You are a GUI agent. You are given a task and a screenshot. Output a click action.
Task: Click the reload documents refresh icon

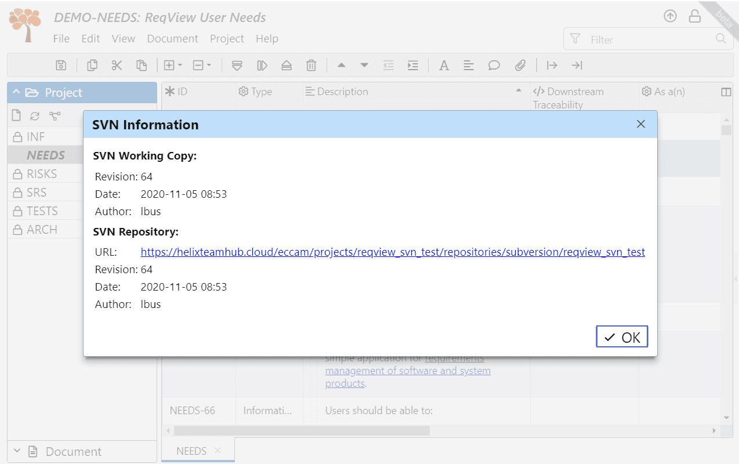tap(34, 115)
